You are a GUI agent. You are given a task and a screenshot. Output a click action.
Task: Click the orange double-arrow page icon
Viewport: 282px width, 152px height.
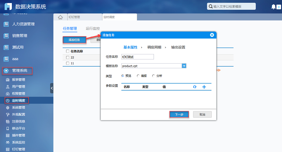(x=218, y=70)
